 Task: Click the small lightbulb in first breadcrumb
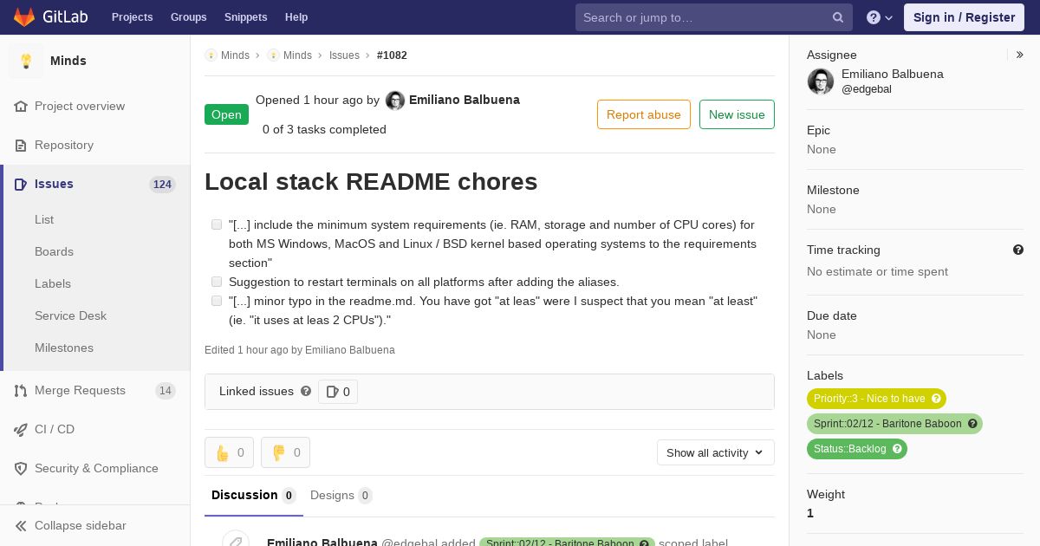point(211,55)
